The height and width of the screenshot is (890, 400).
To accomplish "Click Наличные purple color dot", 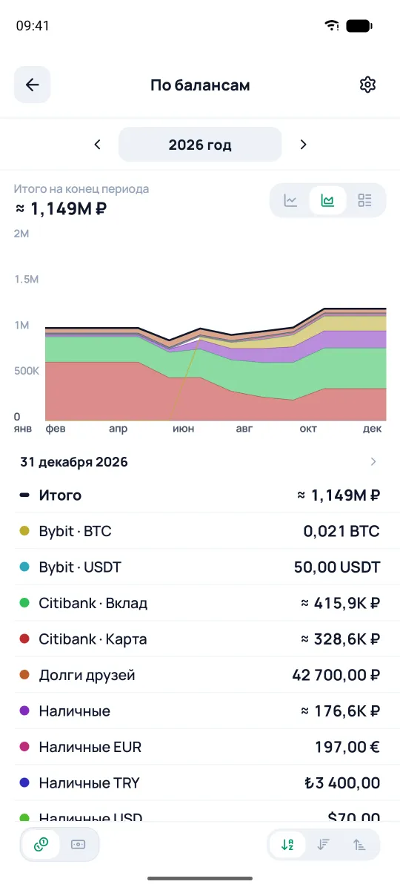I will (24, 711).
